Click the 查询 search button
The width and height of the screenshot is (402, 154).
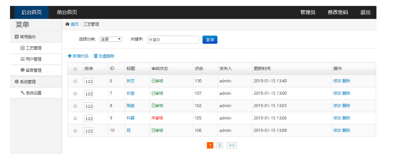pyautogui.click(x=210, y=40)
